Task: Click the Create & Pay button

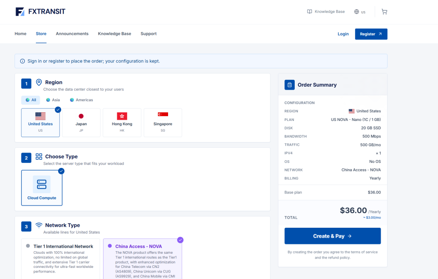Action: tap(332, 236)
